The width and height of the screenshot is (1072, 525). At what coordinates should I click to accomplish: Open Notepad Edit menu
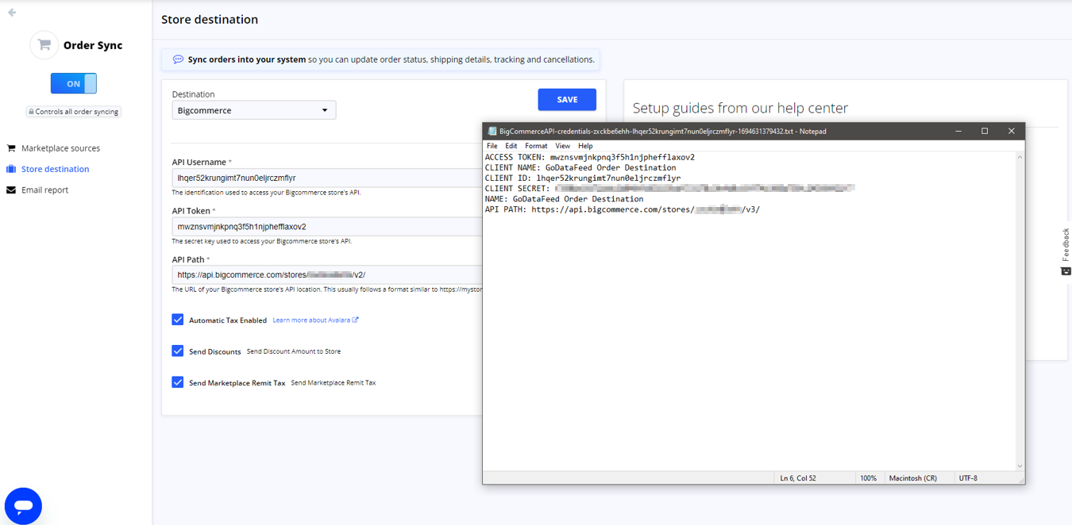[511, 146]
